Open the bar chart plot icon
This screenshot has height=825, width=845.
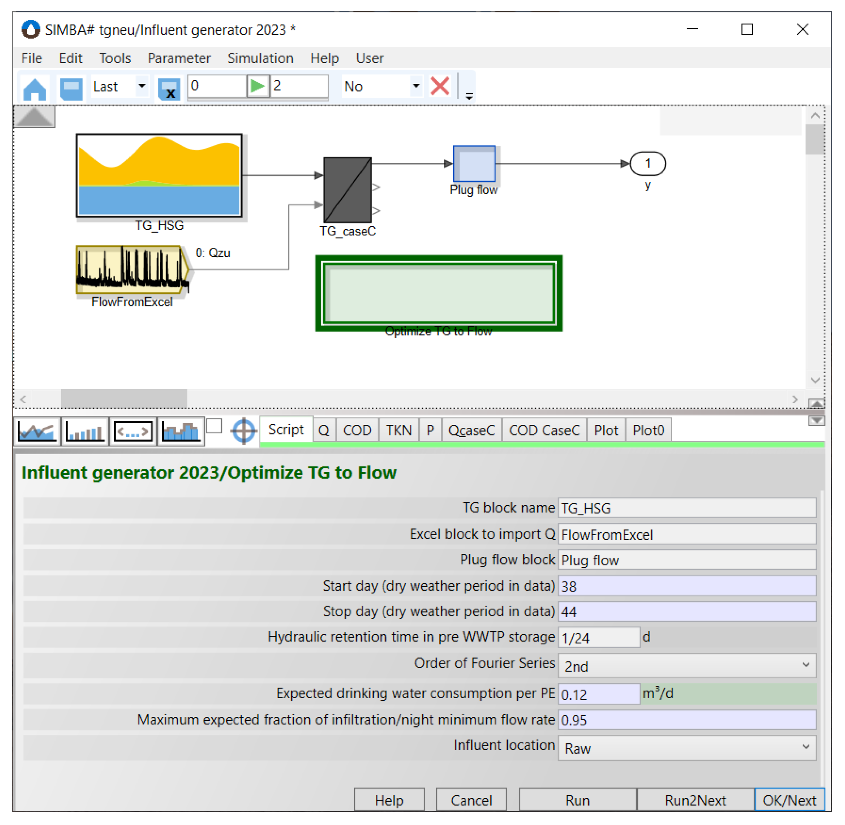84,431
